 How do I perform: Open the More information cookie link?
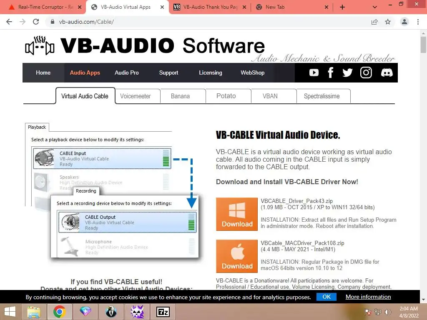point(368,297)
